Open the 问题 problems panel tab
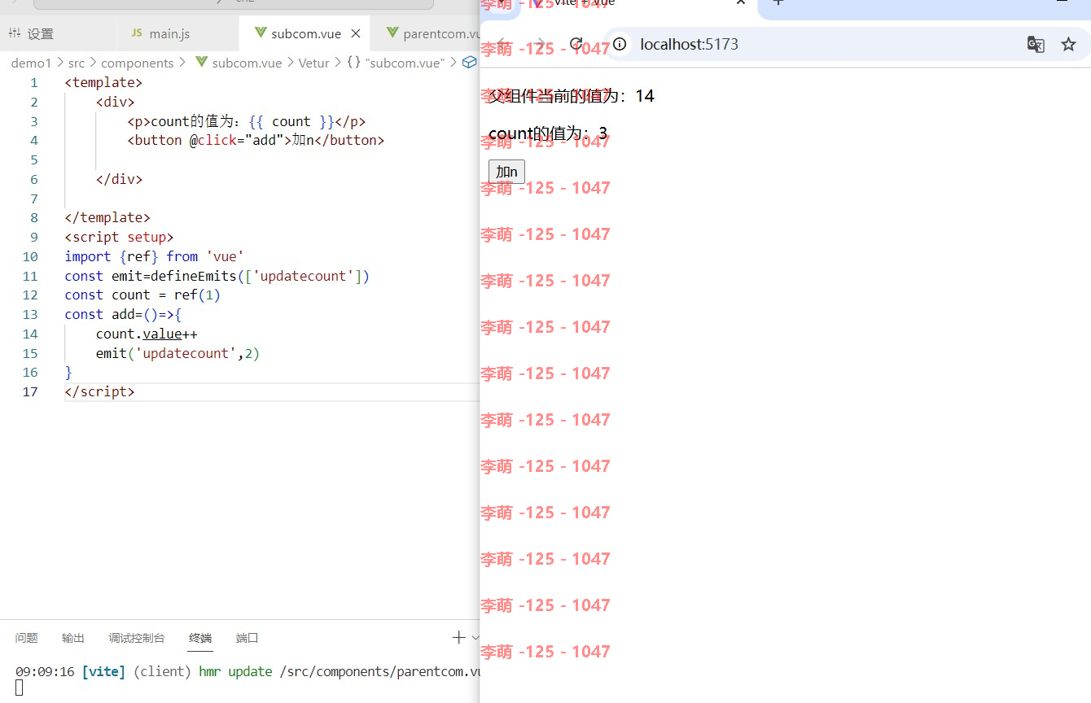Image resolution: width=1091 pixels, height=703 pixels. 27,638
